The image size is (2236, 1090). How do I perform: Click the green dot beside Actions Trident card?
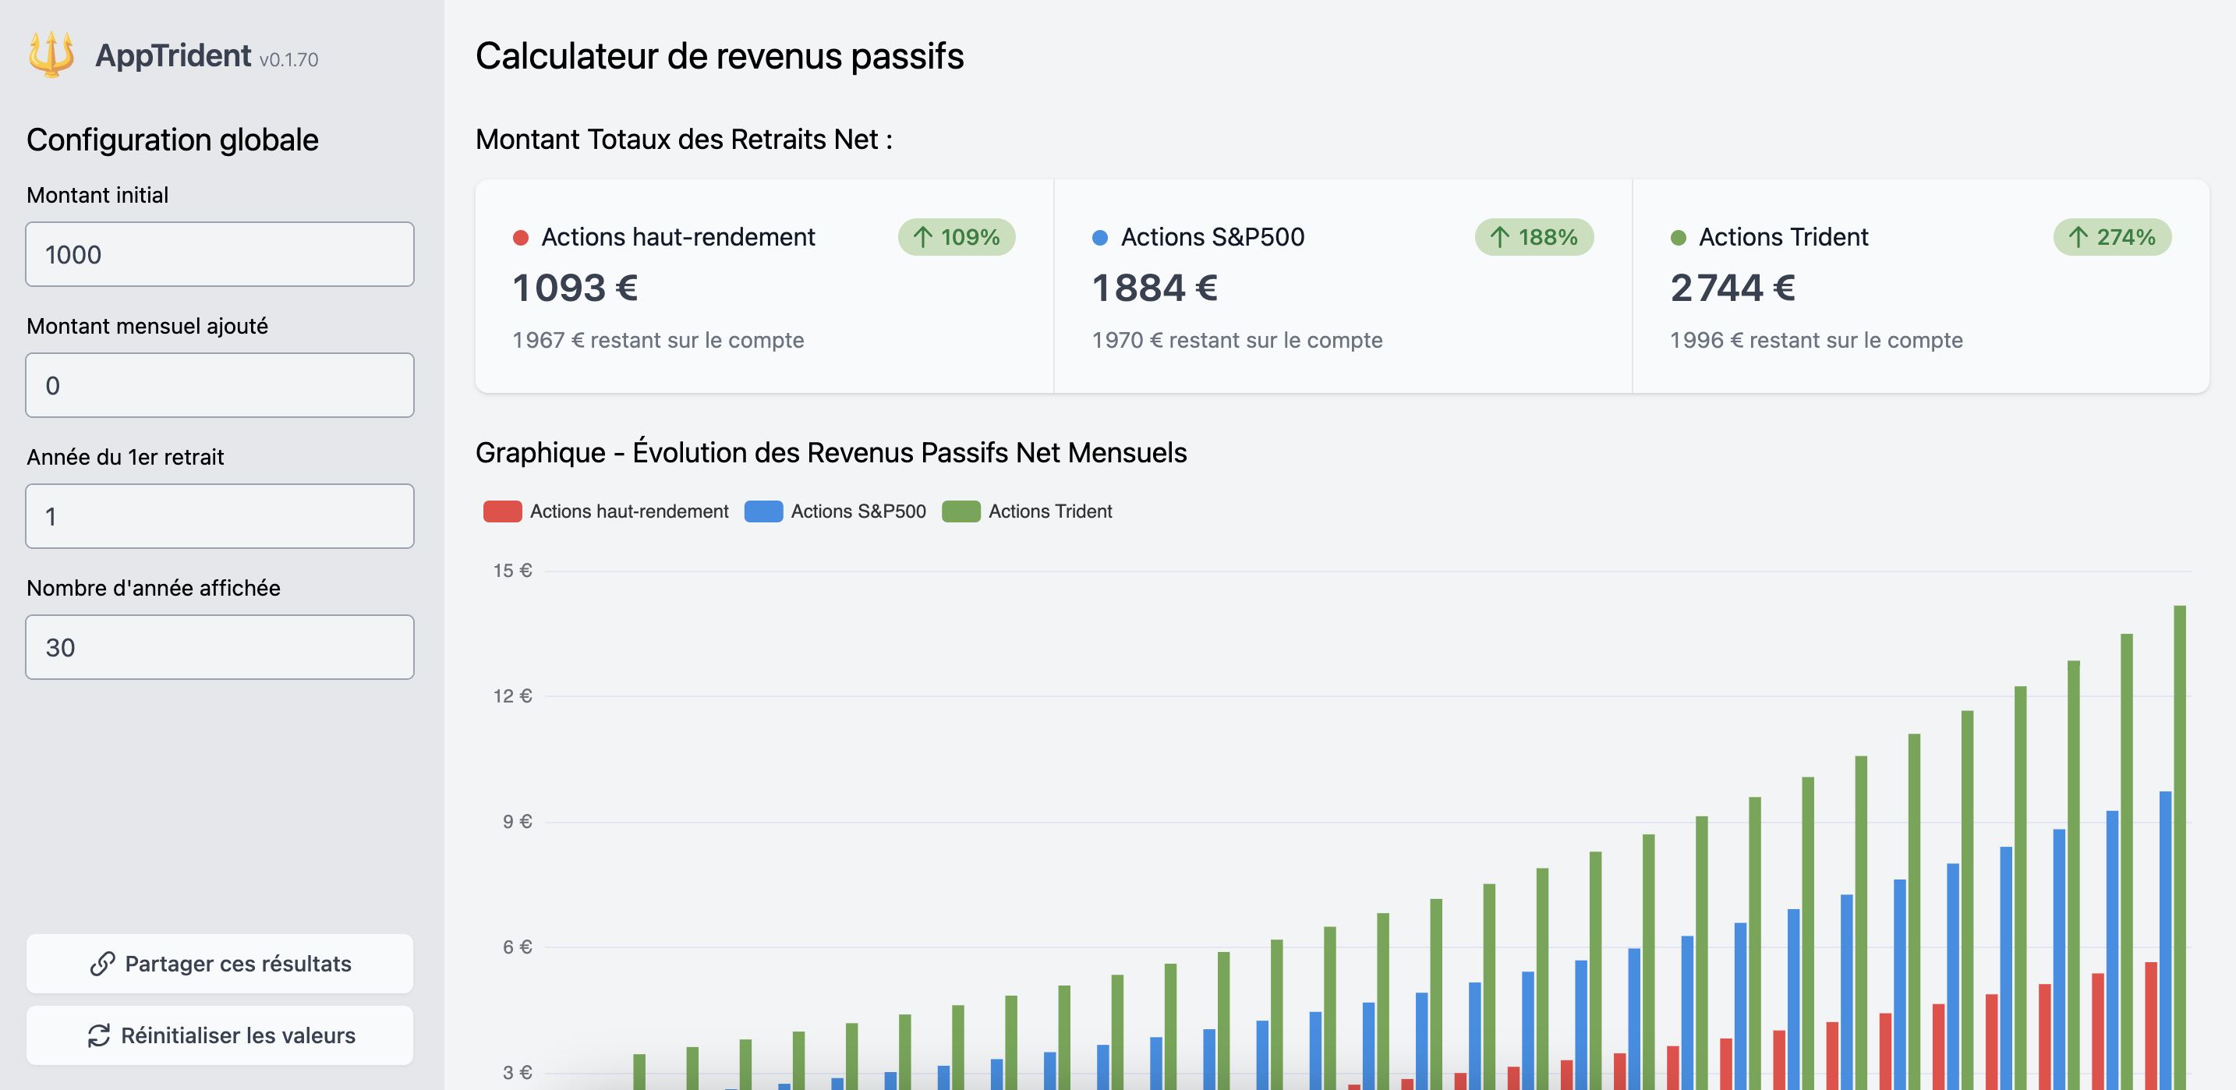[x=1678, y=237]
